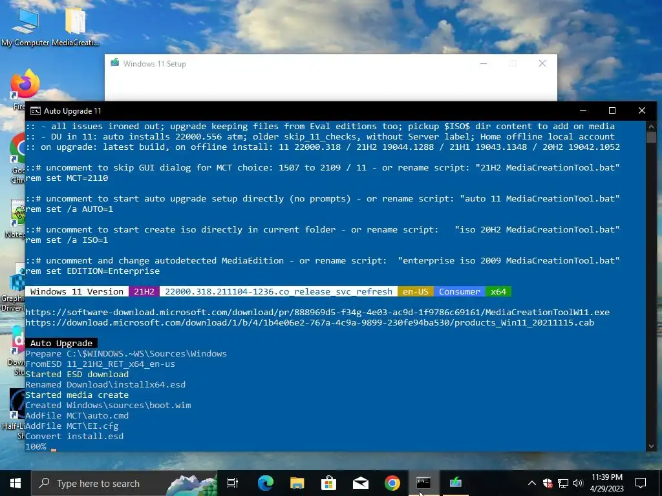Viewport: 662px width, 496px height.
Task: Click the 'AddFile MCT\EI.cfg' line
Action: pos(72,426)
